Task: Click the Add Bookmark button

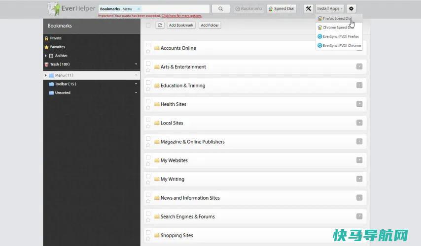Action: 181,25
